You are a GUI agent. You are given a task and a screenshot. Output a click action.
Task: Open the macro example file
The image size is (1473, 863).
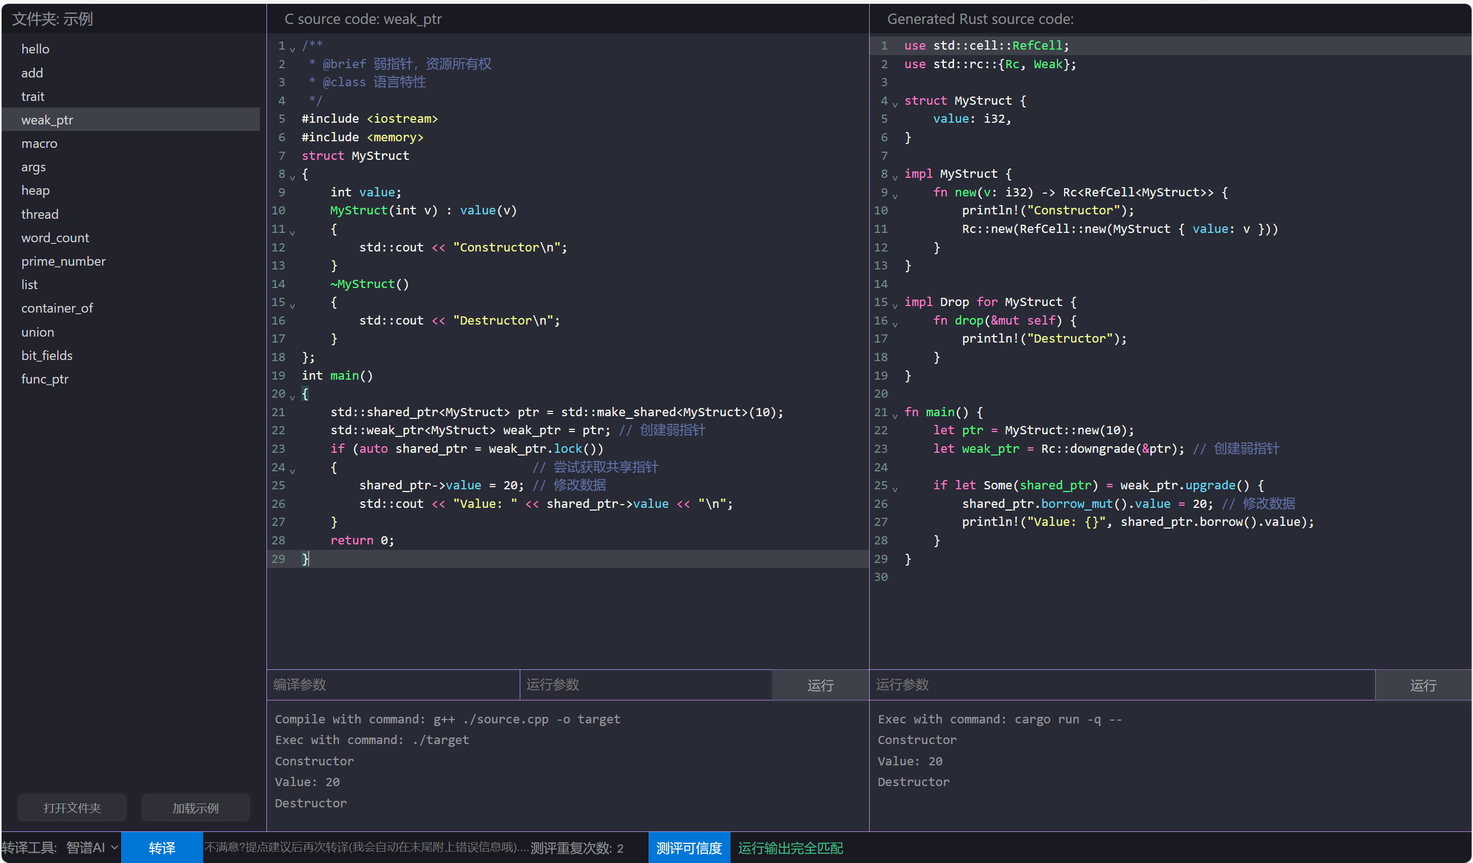click(131, 143)
